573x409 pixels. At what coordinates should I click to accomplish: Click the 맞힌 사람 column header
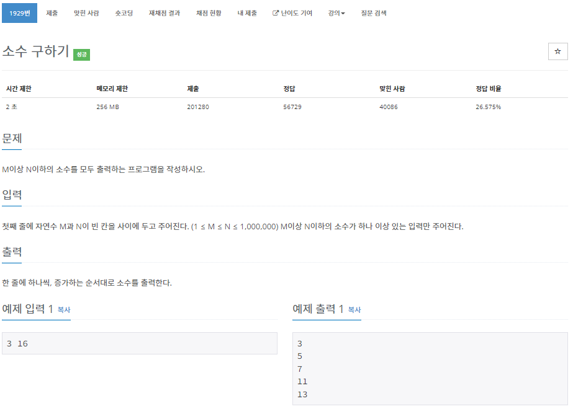point(392,89)
